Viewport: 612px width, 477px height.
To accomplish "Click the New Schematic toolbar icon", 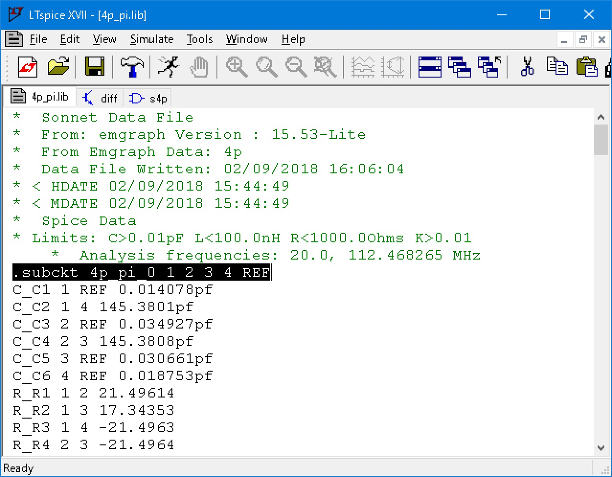I will coord(28,67).
